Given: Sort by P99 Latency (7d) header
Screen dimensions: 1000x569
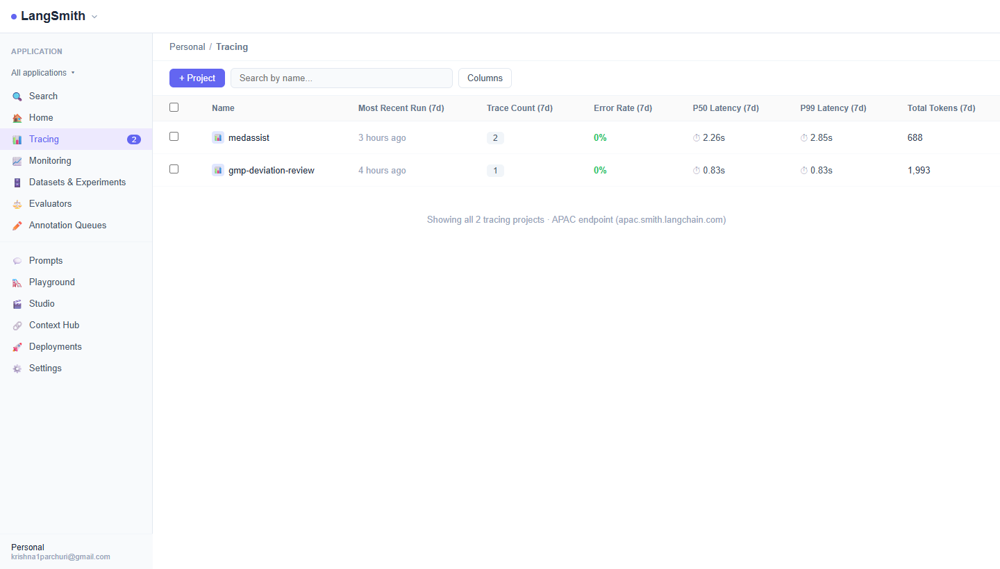Looking at the screenshot, I should (x=833, y=108).
